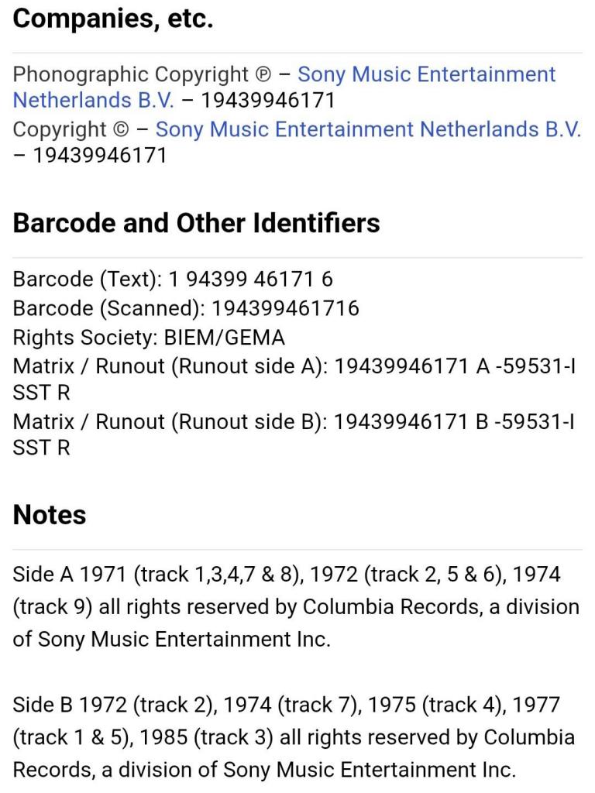Click the Phonographic Copyright ℗ symbol
The image size is (595, 793).
263,75
